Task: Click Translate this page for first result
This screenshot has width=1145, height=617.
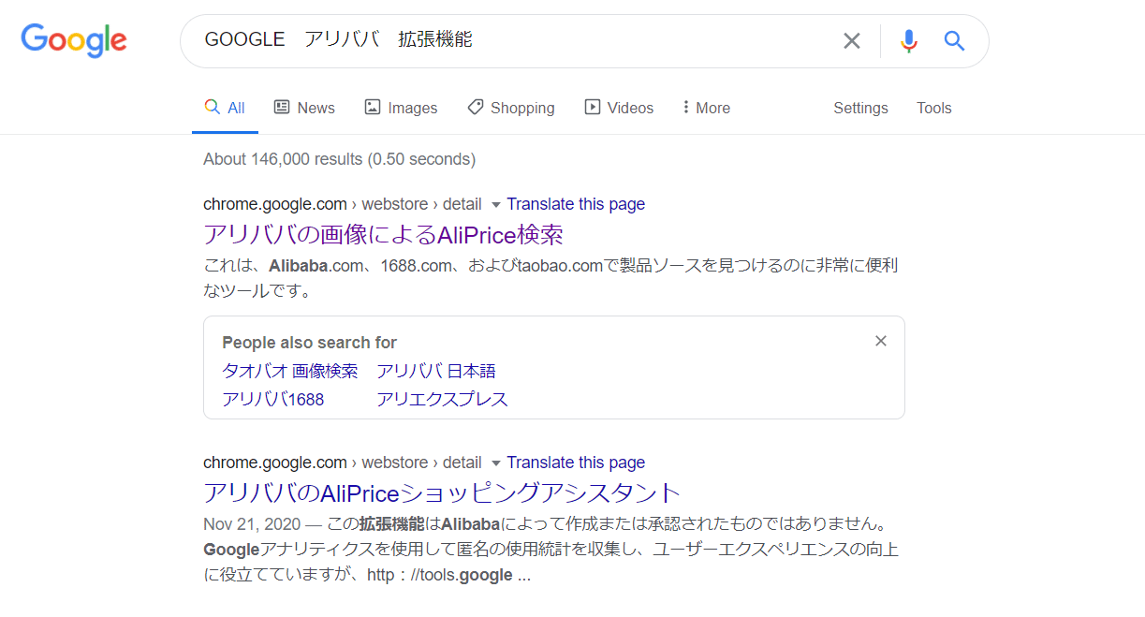Action: coord(576,204)
